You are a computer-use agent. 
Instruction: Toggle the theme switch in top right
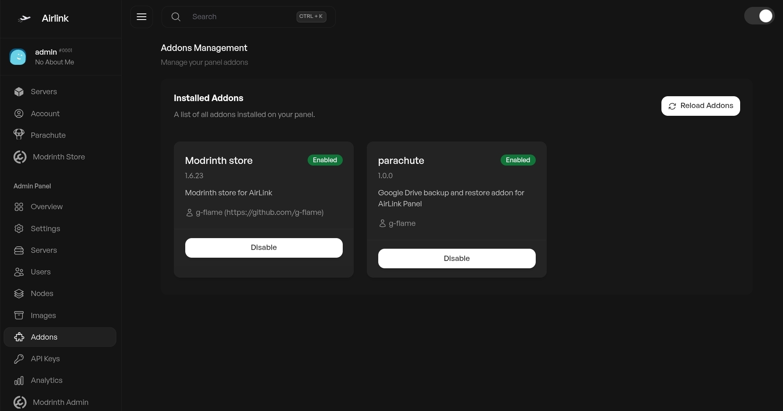click(x=759, y=16)
